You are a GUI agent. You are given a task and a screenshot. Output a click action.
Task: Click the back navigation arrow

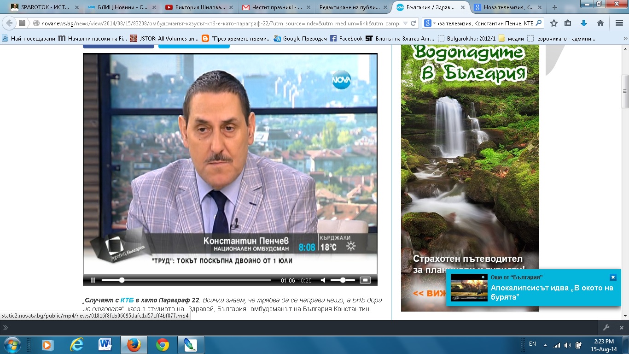(9, 23)
